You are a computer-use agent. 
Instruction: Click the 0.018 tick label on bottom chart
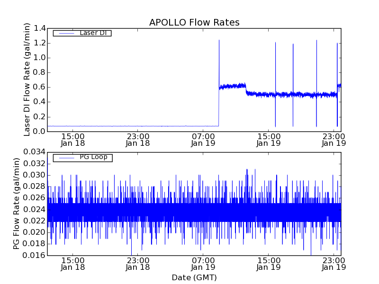coord(34,244)
